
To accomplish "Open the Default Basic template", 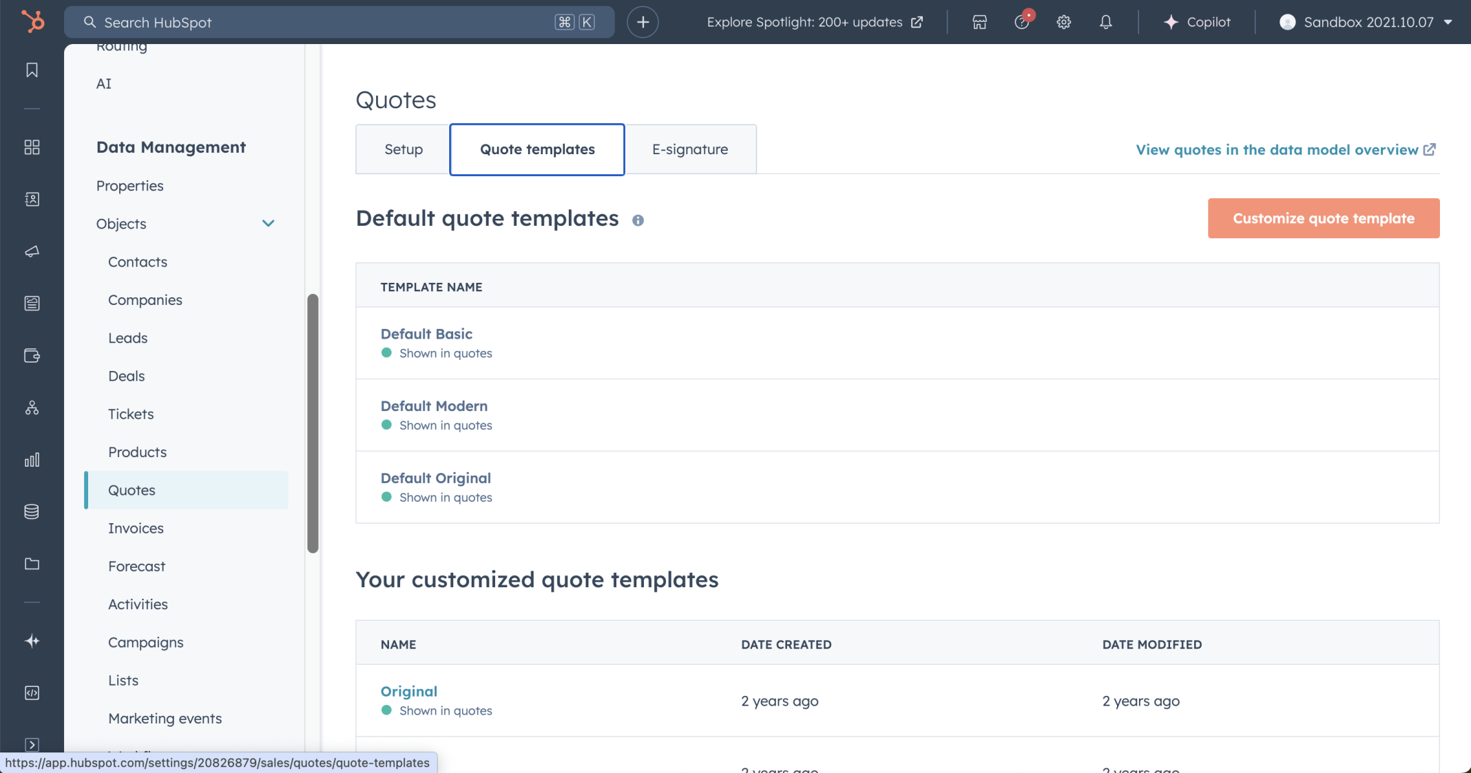I will [x=426, y=334].
